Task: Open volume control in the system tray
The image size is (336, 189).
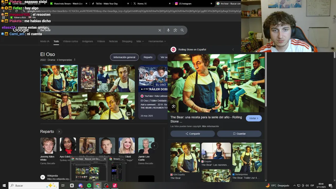Action: click(307, 186)
